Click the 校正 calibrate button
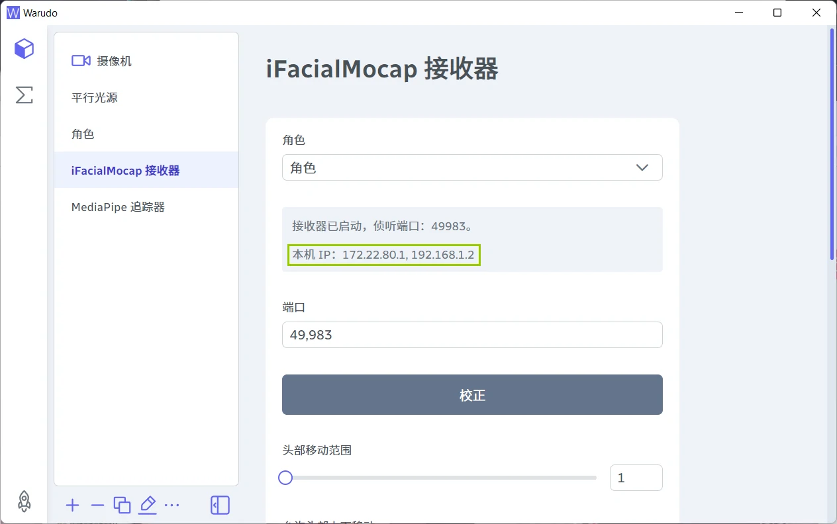Viewport: 837px width, 524px height. click(472, 395)
